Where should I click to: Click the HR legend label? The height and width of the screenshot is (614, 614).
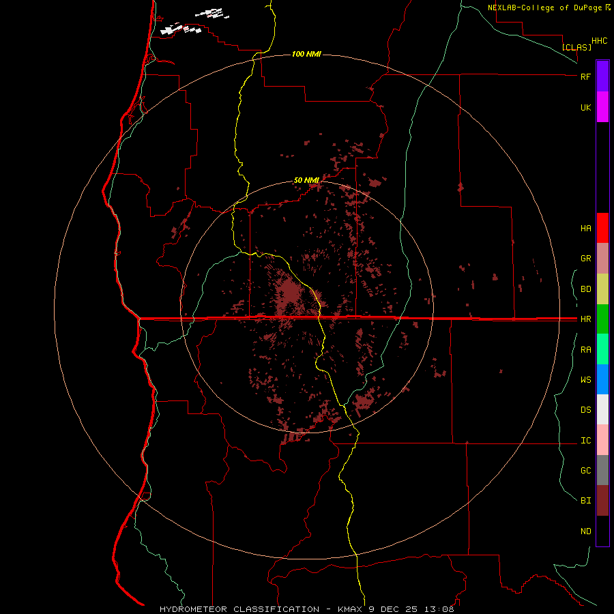point(585,319)
